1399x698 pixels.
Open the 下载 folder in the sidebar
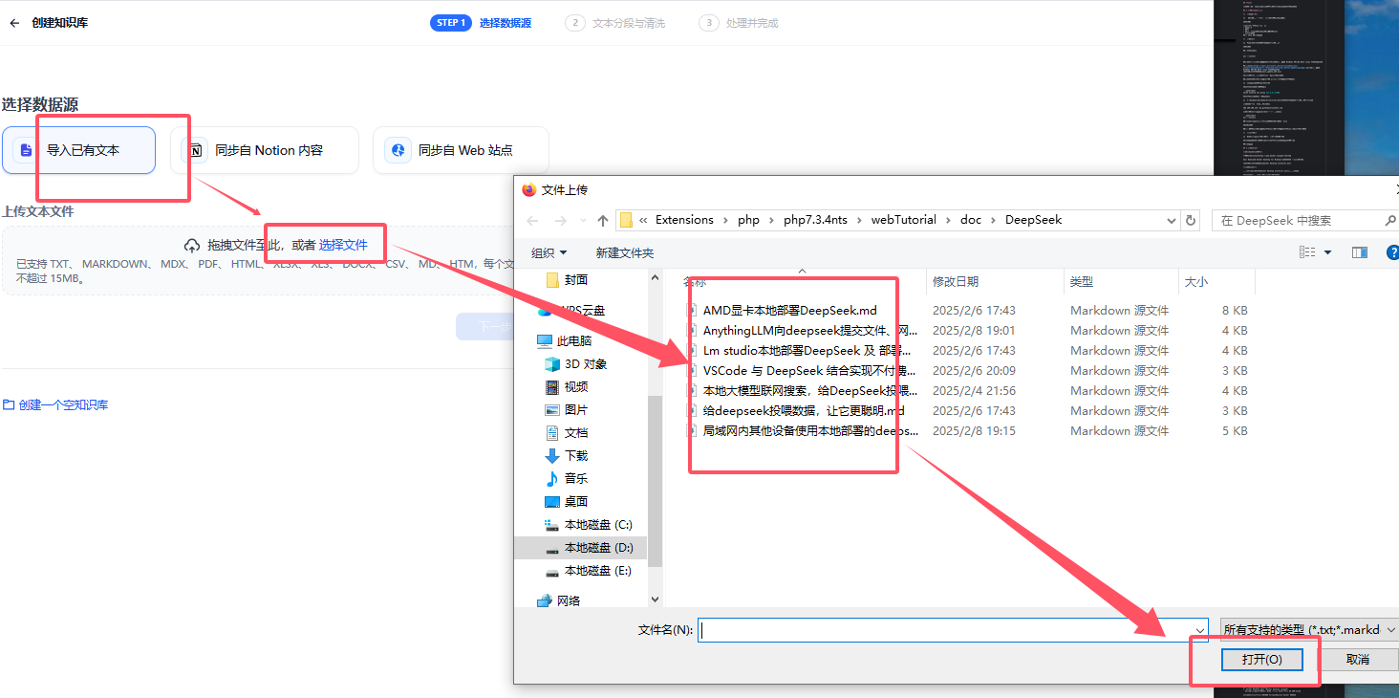566,456
